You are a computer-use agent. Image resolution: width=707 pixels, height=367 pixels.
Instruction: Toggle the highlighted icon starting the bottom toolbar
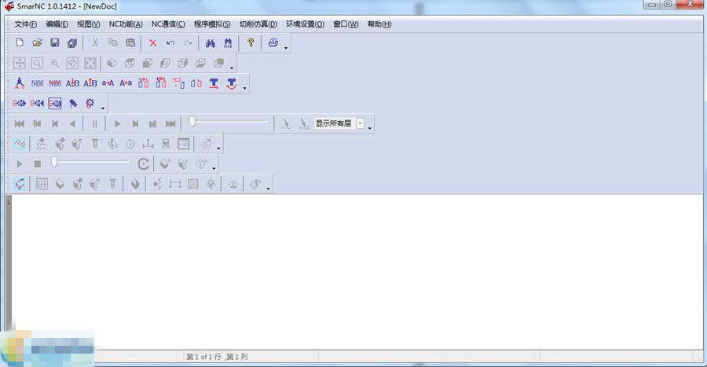tap(20, 184)
